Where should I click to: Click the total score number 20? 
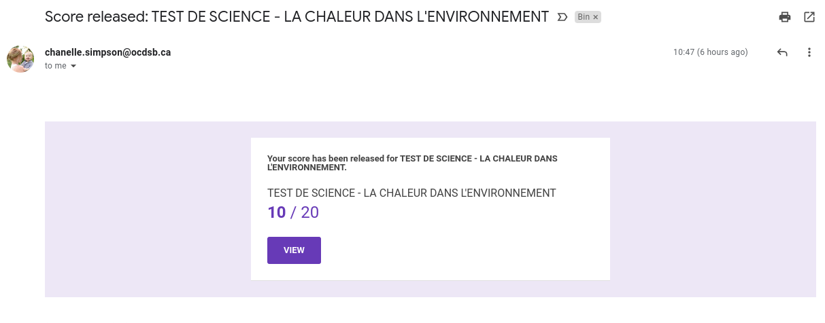[309, 212]
